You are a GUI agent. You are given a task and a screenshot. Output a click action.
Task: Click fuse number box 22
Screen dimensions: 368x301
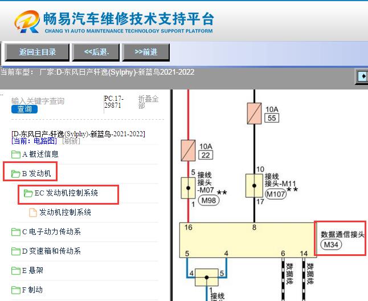pyautogui.click(x=206, y=155)
